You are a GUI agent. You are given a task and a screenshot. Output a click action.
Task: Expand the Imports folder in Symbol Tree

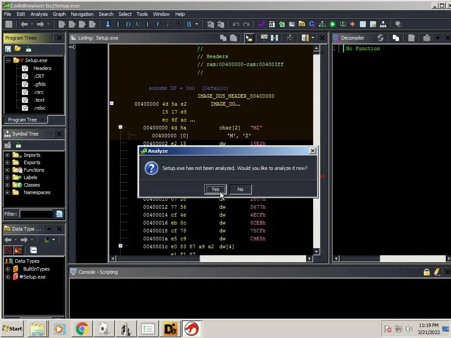7,155
